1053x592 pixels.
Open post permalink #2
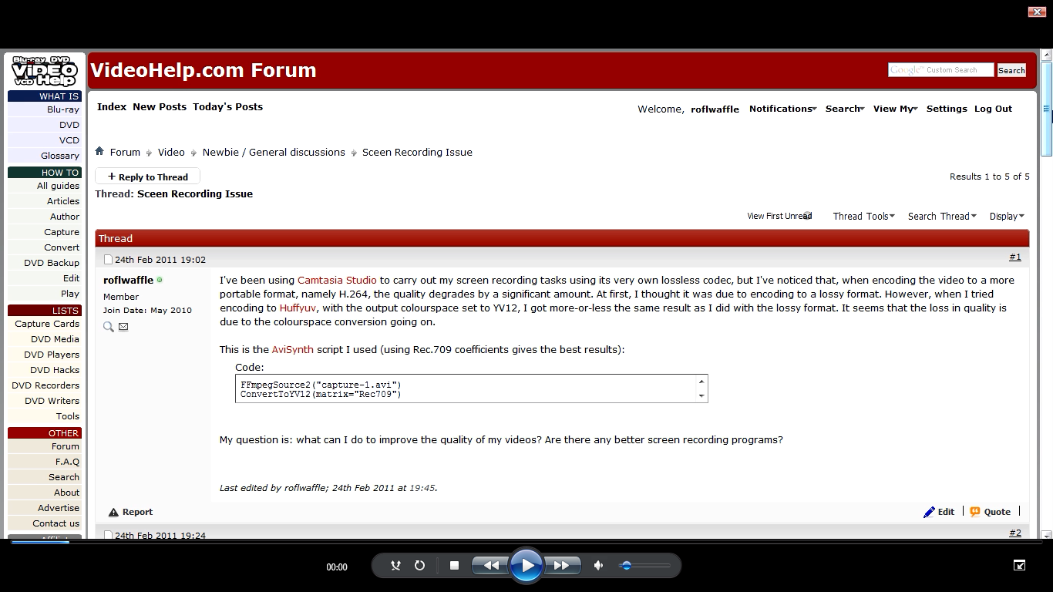(x=1014, y=533)
